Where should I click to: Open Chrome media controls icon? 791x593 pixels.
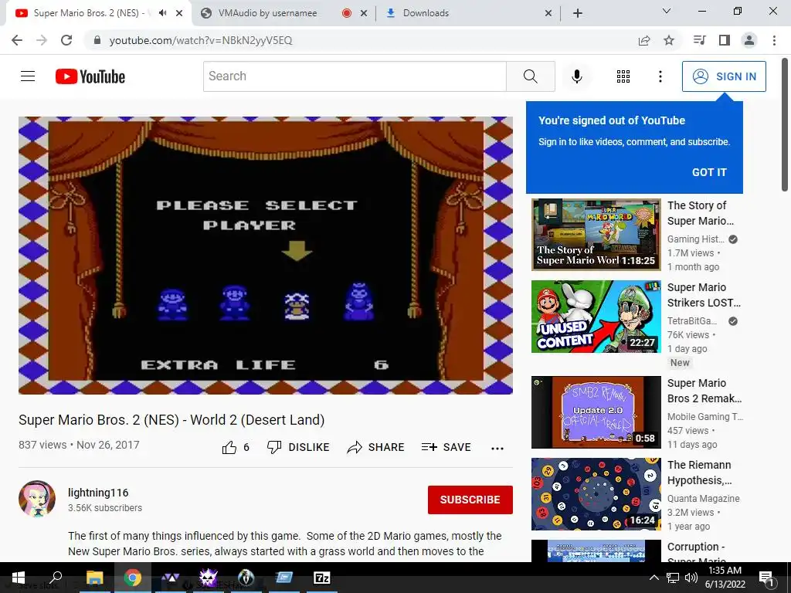click(x=699, y=40)
